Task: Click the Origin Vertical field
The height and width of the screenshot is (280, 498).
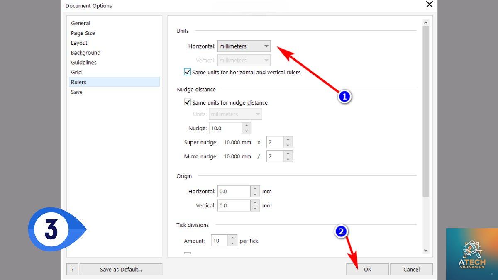Action: pyautogui.click(x=234, y=205)
